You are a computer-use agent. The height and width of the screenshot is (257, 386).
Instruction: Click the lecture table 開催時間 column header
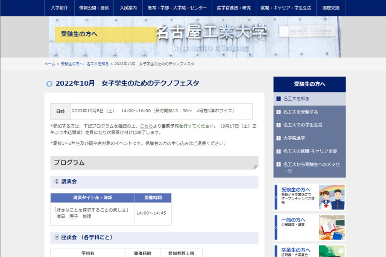(x=153, y=198)
